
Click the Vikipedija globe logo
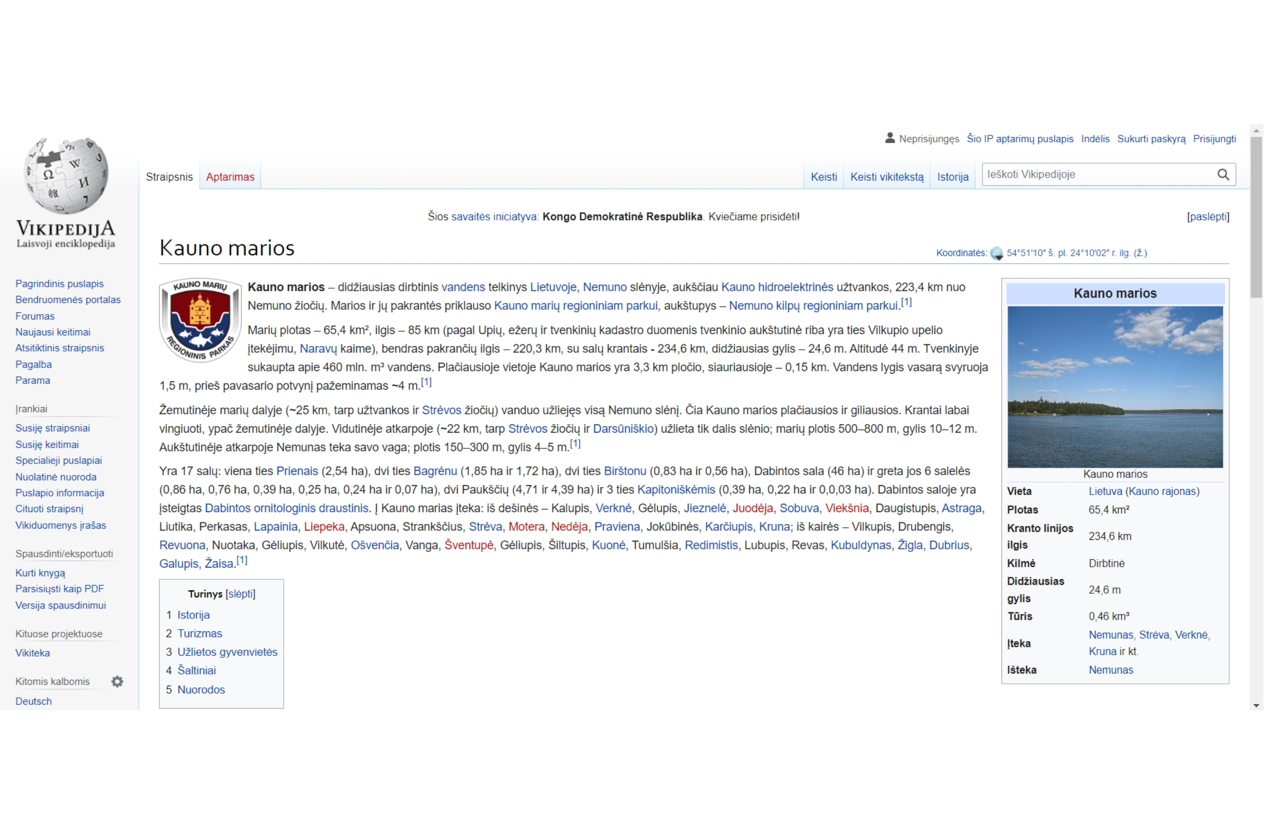[x=66, y=176]
